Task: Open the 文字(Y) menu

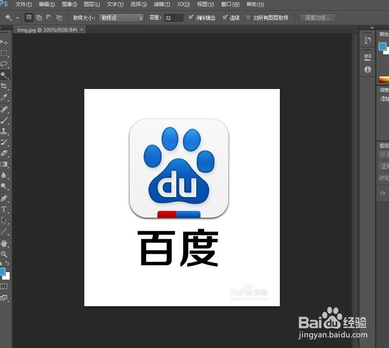Action: coord(115,4)
